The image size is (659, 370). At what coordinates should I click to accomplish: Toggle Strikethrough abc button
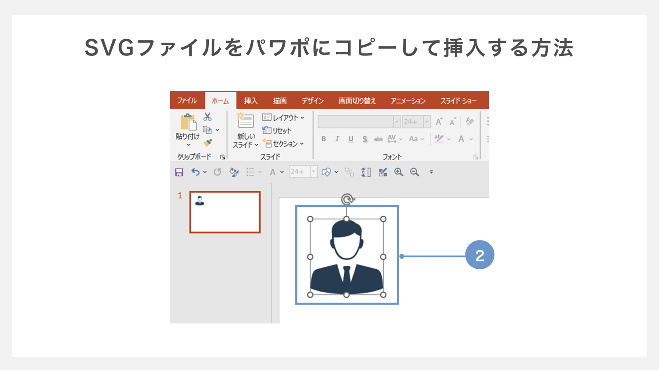378,139
